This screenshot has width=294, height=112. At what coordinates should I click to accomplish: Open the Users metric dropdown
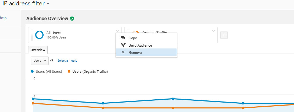(40, 61)
